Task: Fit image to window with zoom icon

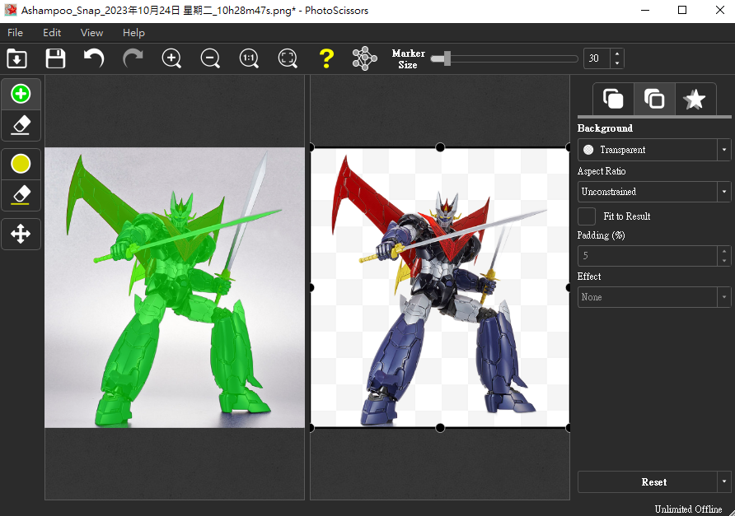Action: tap(288, 59)
